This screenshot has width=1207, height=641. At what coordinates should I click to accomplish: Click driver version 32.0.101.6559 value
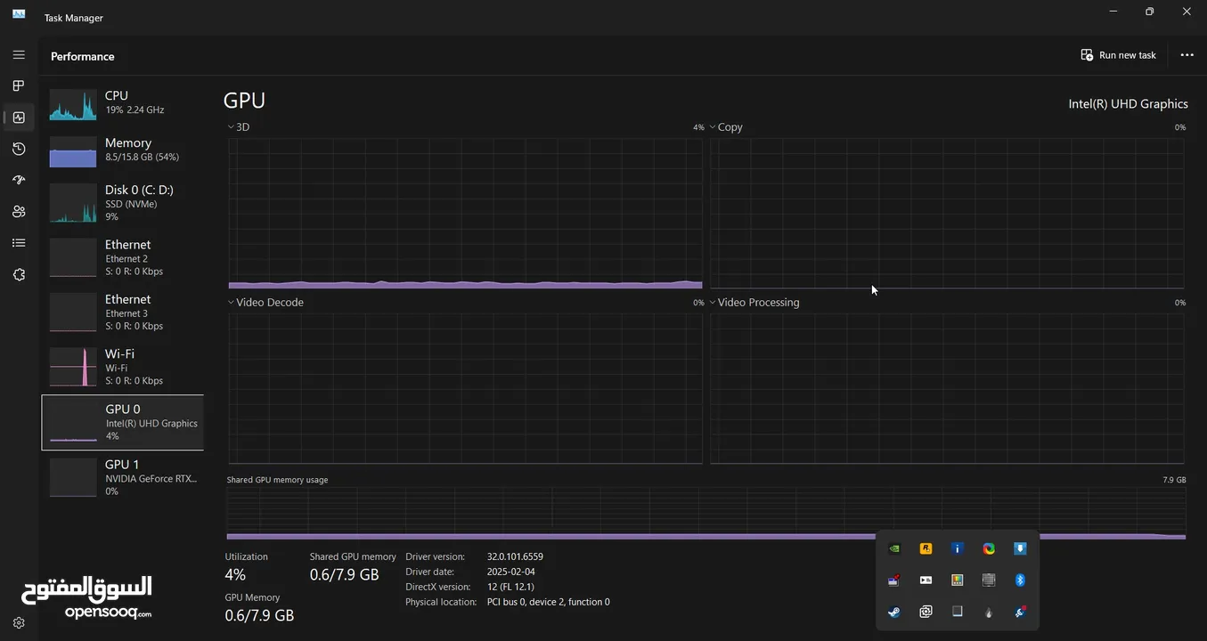[x=515, y=556]
